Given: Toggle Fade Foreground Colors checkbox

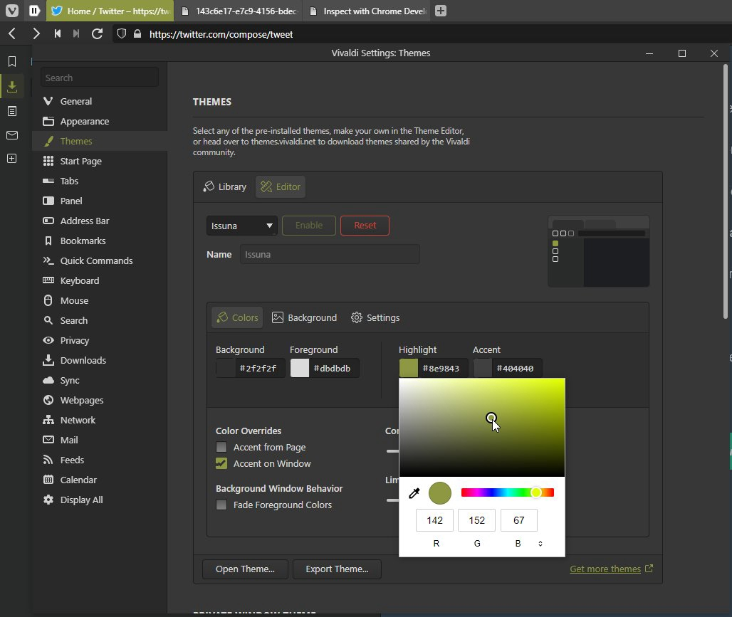Looking at the screenshot, I should click(x=221, y=505).
